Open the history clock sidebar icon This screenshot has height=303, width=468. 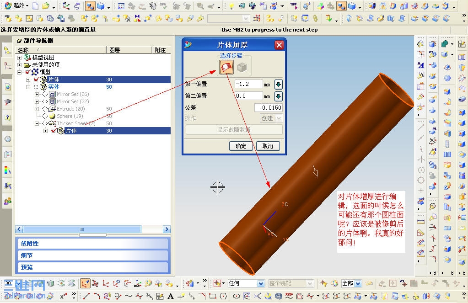click(8, 139)
